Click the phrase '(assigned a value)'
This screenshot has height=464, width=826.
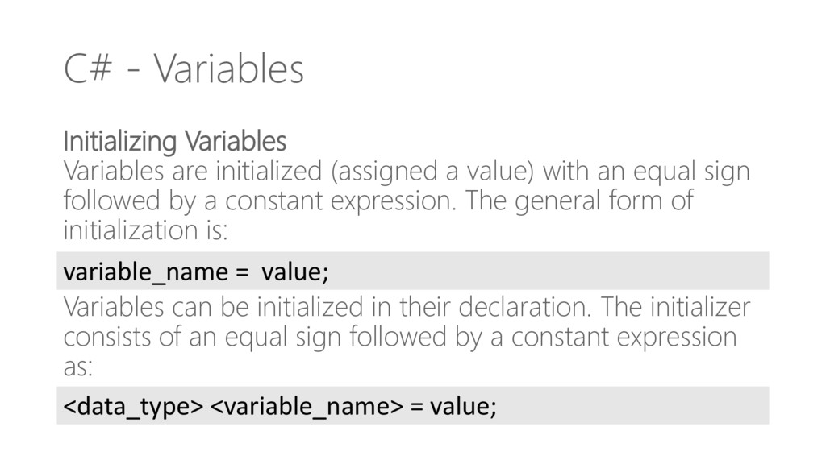pyautogui.click(x=432, y=171)
